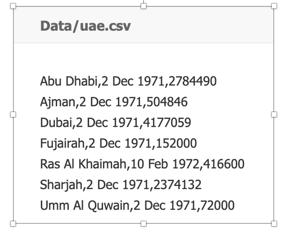This screenshot has width=290, height=236.
Task: Click the number 2784490
Action: pyautogui.click(x=193, y=81)
